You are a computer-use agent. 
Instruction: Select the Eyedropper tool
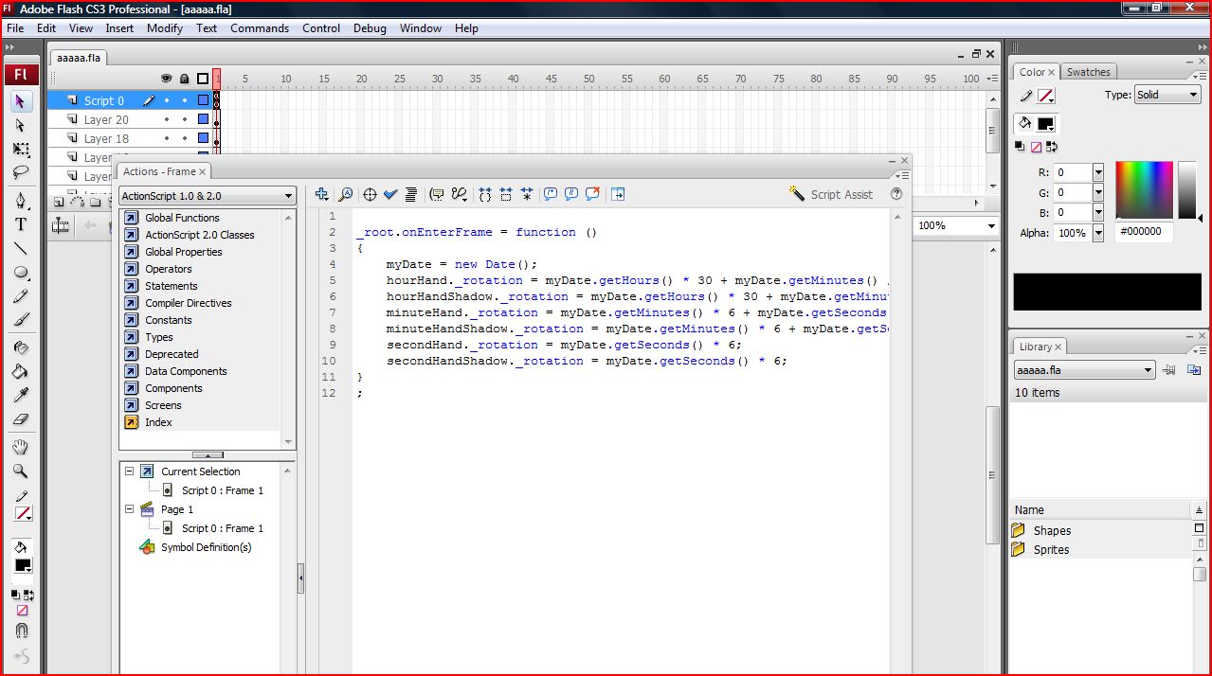21,395
